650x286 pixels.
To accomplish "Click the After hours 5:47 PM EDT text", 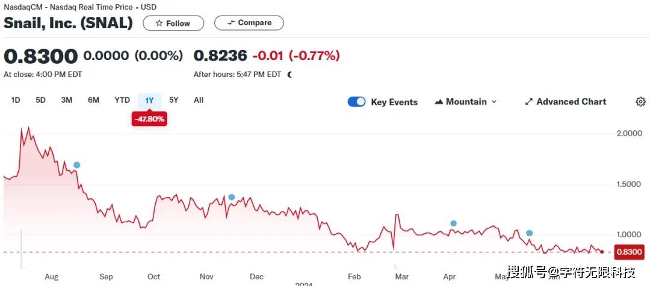I will tap(237, 75).
